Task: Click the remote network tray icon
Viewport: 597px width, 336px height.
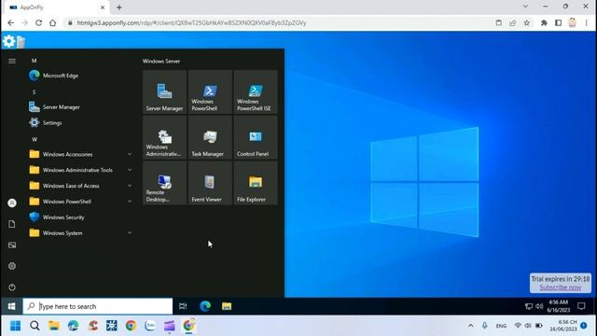Action: pos(529,306)
